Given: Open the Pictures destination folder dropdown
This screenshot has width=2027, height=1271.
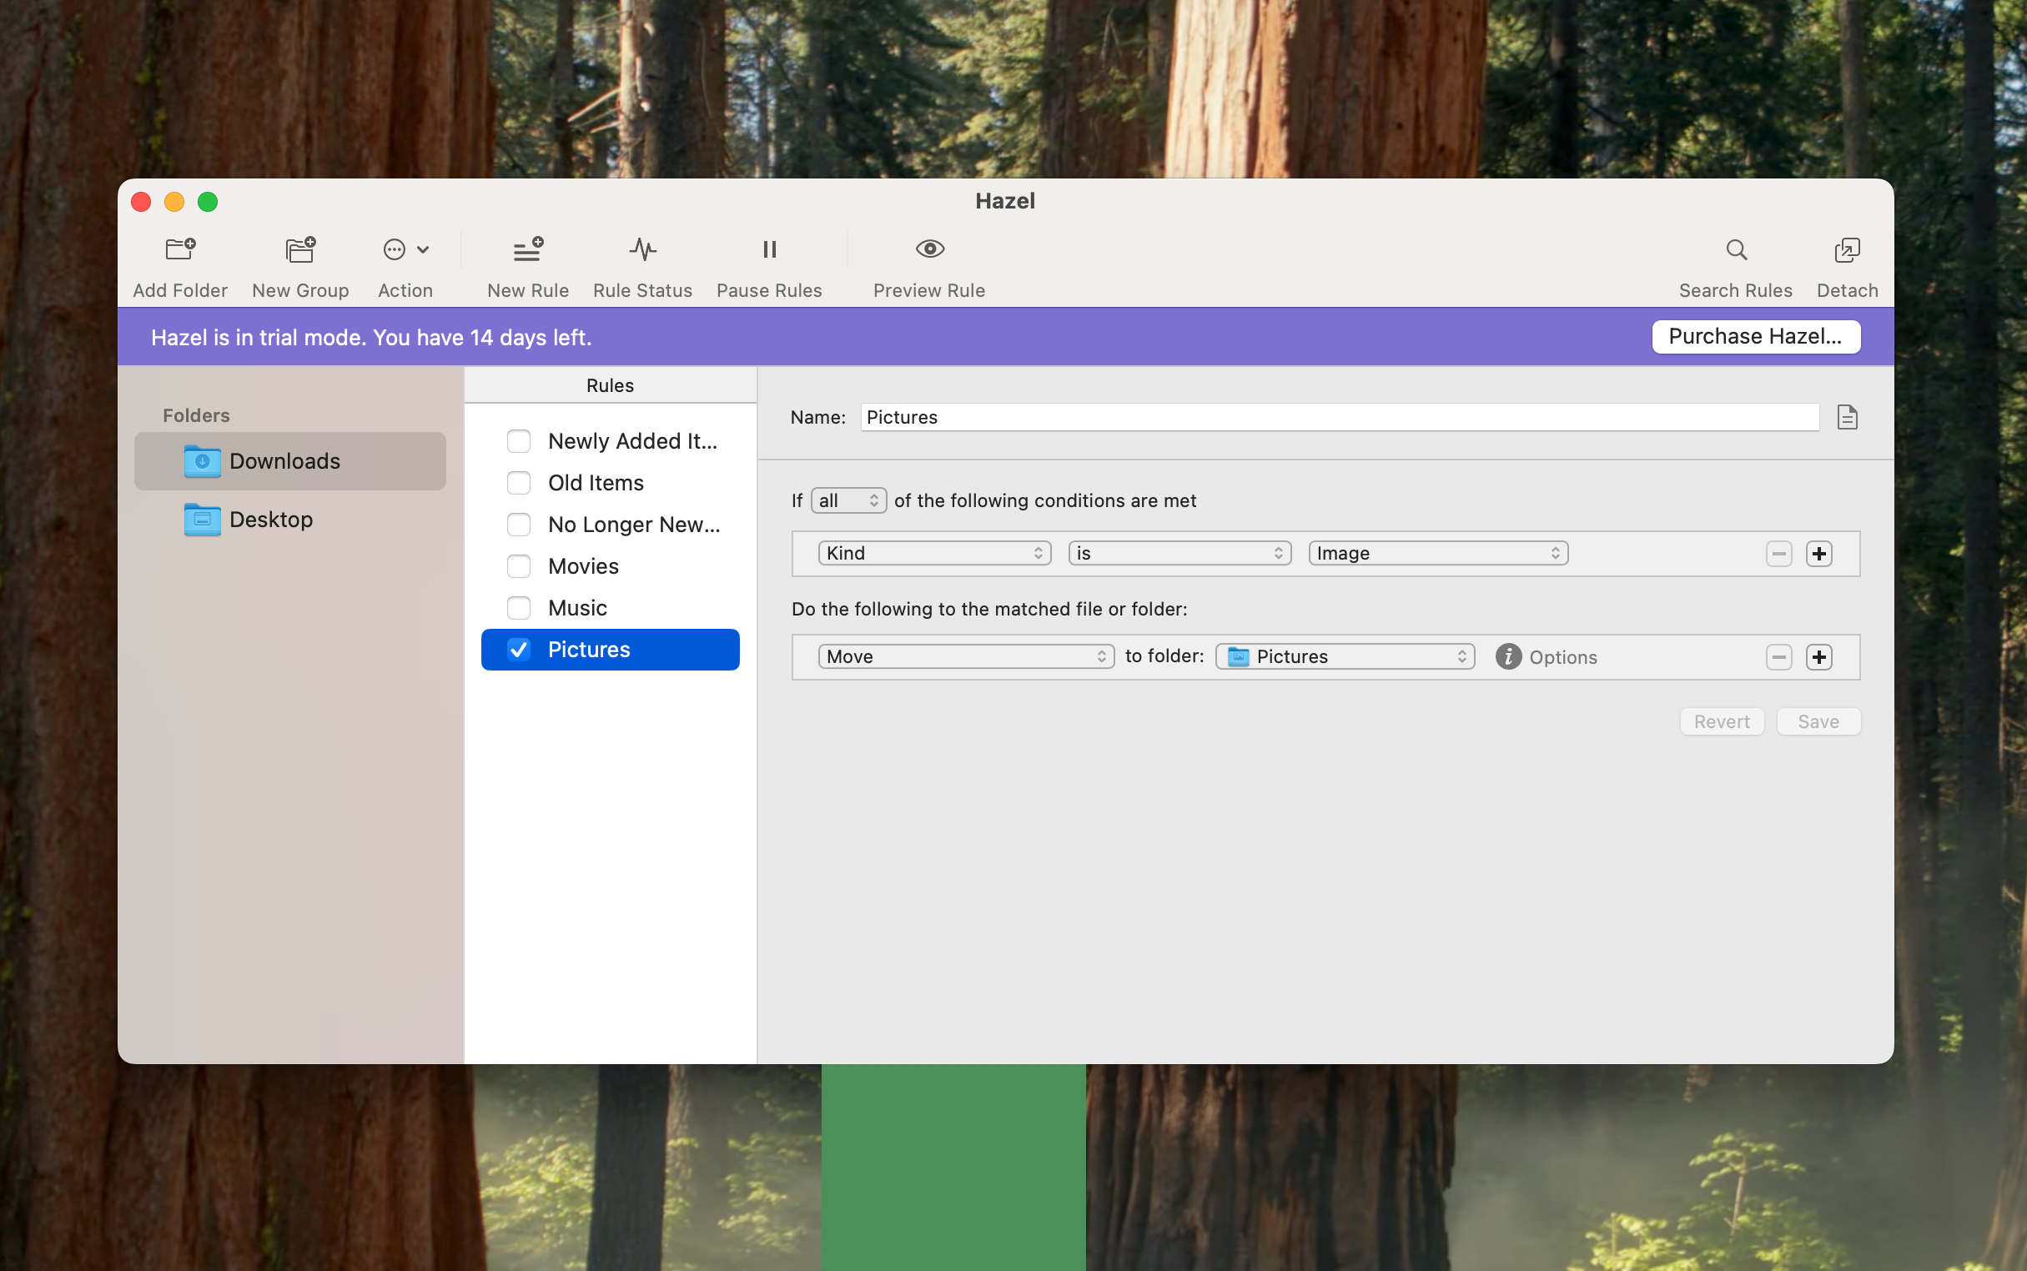Looking at the screenshot, I should pos(1345,656).
